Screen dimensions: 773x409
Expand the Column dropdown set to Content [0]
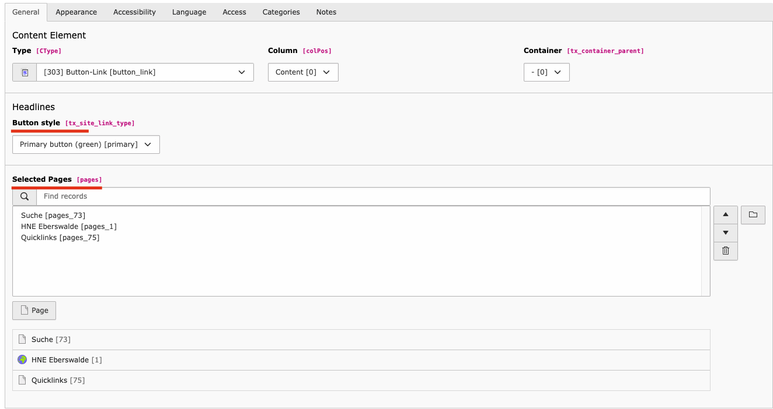click(302, 72)
